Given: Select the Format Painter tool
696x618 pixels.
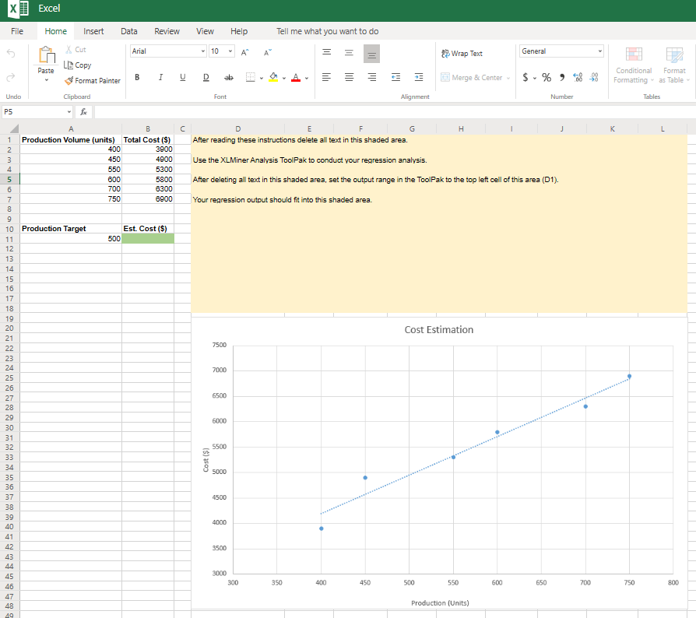Looking at the screenshot, I should pos(92,81).
